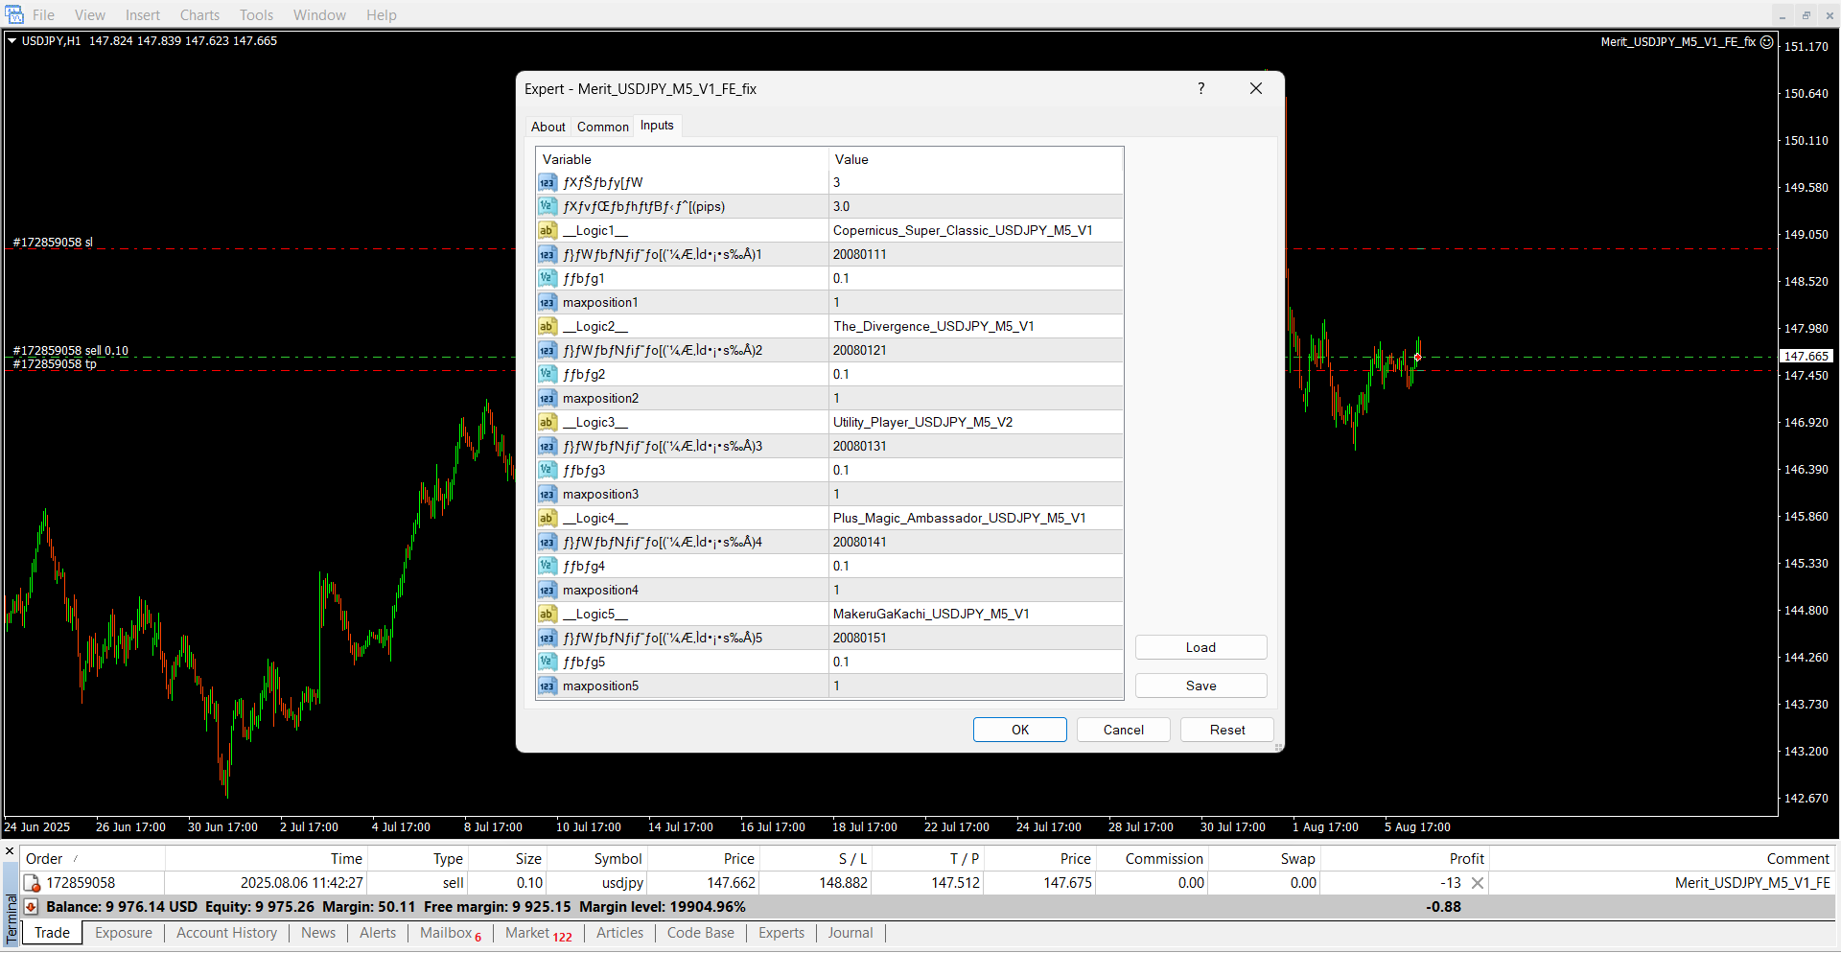Open the Account History tab
The height and width of the screenshot is (953, 1841).
coord(226,933)
